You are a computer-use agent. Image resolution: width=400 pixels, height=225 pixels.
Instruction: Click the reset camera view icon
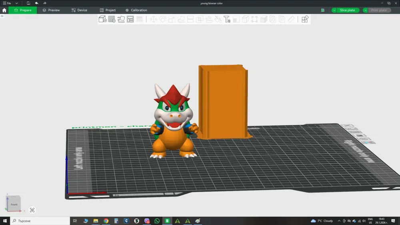pos(32,210)
